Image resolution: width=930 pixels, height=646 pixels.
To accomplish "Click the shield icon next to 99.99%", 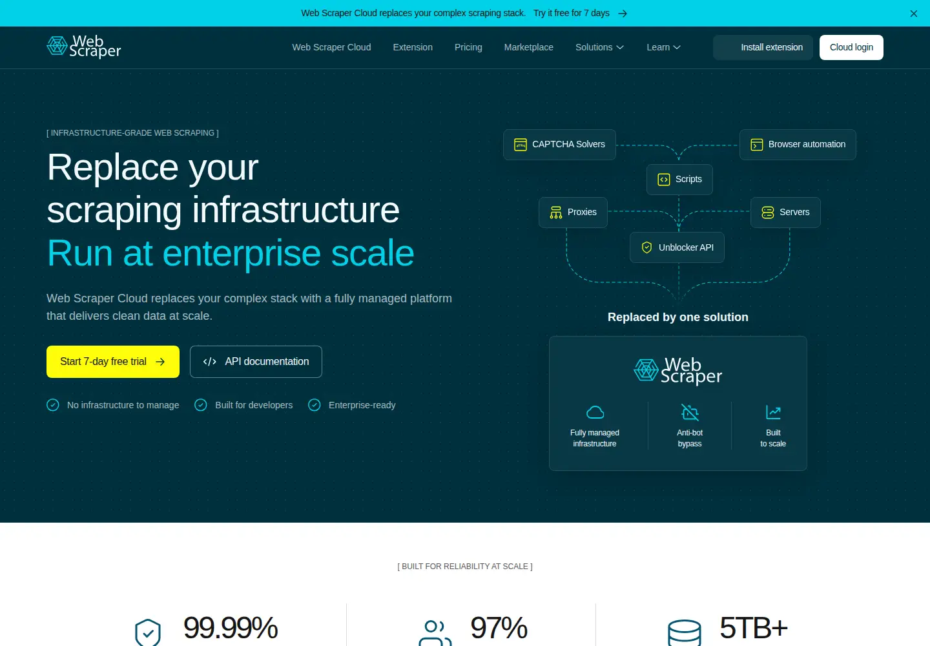I will coord(148,633).
